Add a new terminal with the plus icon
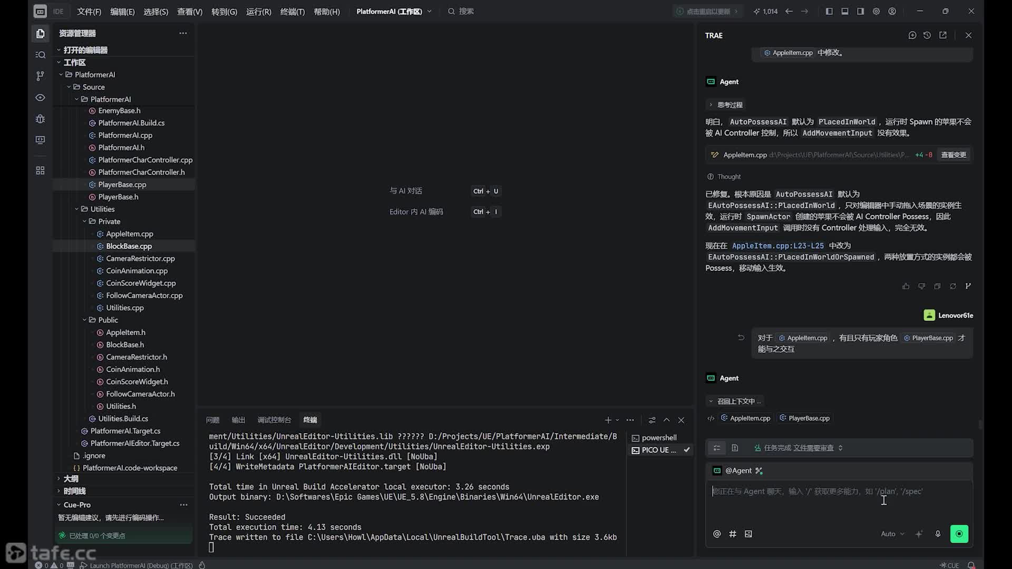1012x569 pixels. [x=608, y=420]
